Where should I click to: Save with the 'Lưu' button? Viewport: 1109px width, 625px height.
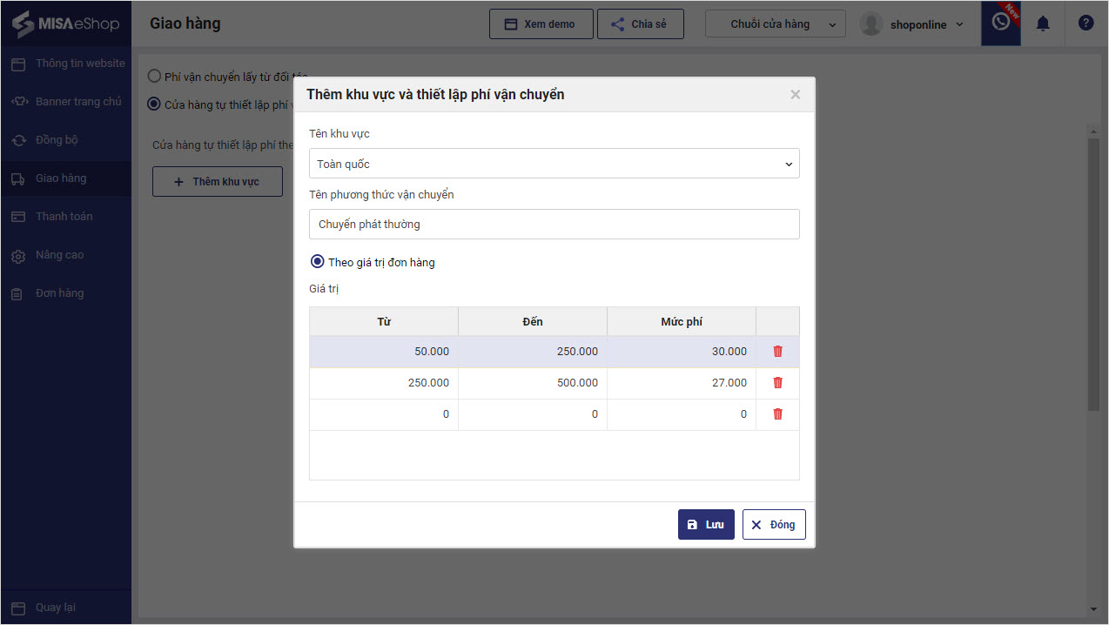tap(706, 525)
